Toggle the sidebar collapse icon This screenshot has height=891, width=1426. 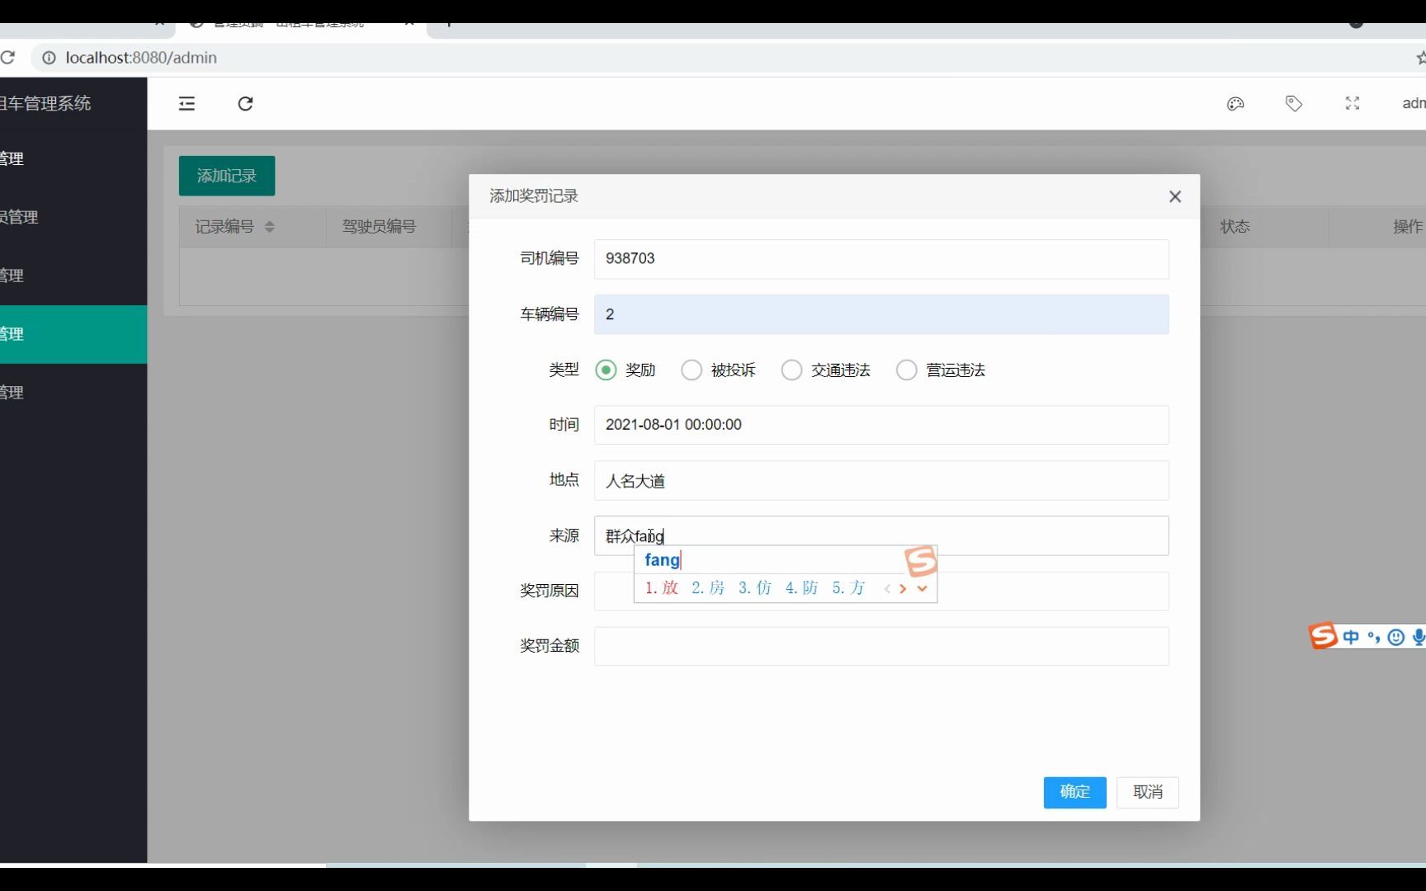[187, 103]
